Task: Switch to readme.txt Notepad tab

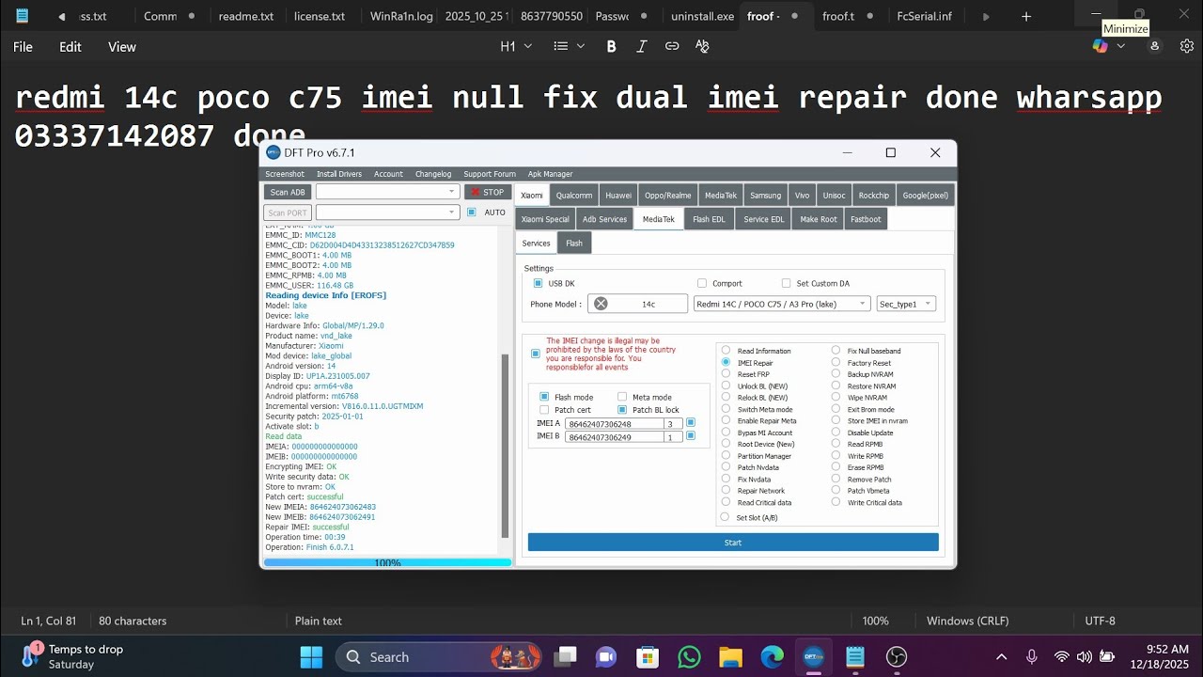Action: 246,16
